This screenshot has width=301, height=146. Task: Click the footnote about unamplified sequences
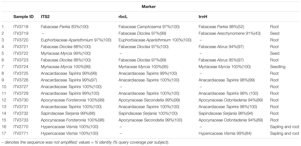tap(85, 142)
